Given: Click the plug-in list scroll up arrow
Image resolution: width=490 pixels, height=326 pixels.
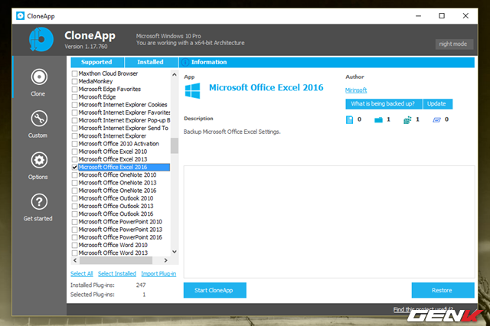Looking at the screenshot, I should click(175, 75).
